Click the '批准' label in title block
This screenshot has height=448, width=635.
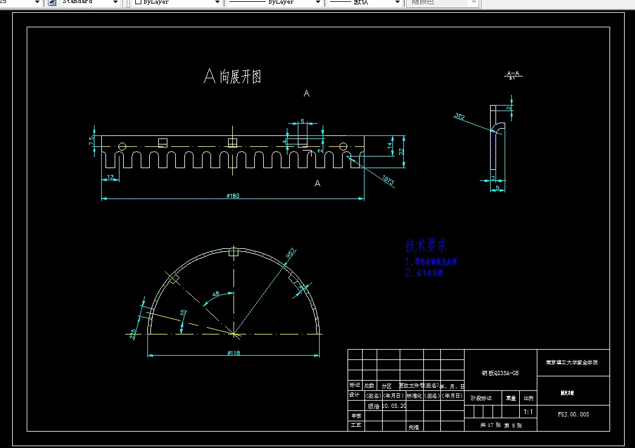(x=414, y=427)
